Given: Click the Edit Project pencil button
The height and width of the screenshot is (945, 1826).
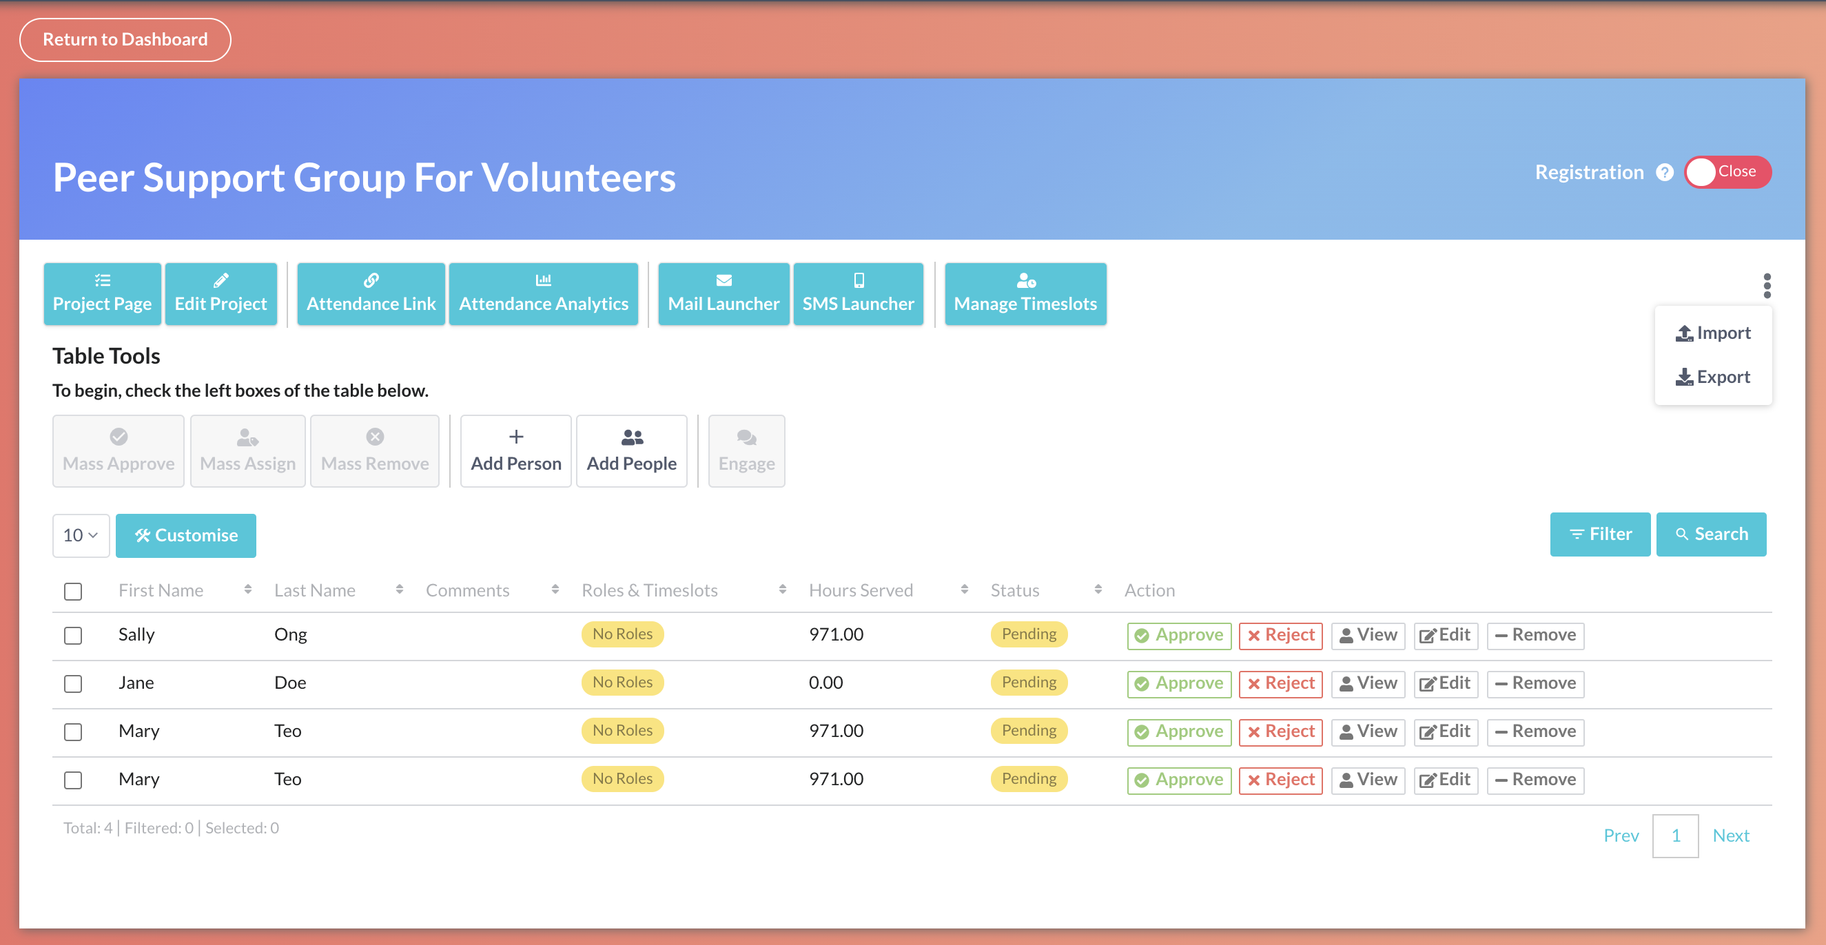Looking at the screenshot, I should [x=220, y=294].
